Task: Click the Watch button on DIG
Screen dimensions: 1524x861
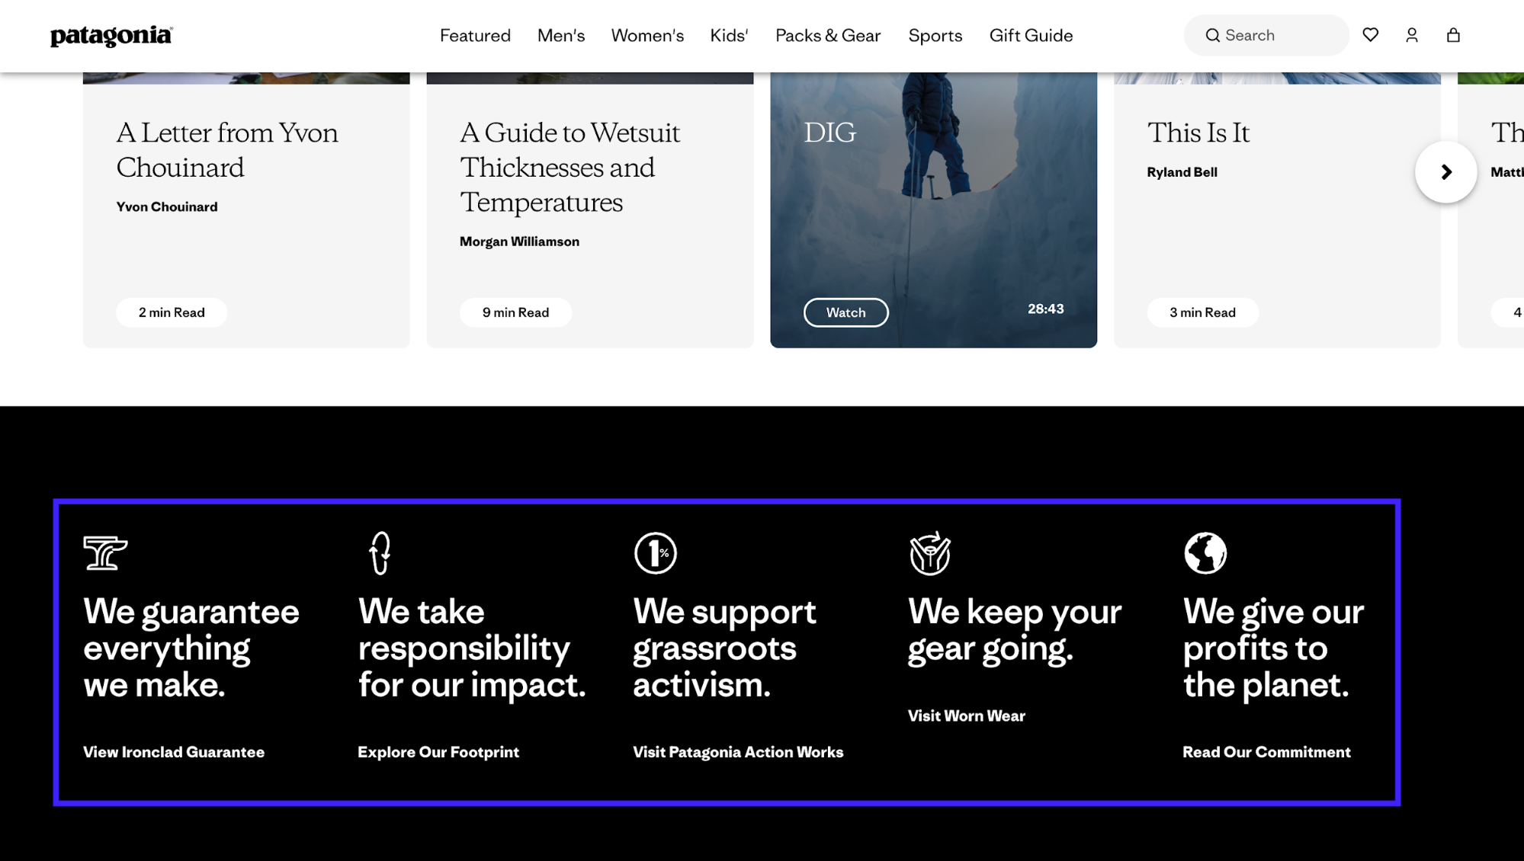Action: tap(845, 312)
